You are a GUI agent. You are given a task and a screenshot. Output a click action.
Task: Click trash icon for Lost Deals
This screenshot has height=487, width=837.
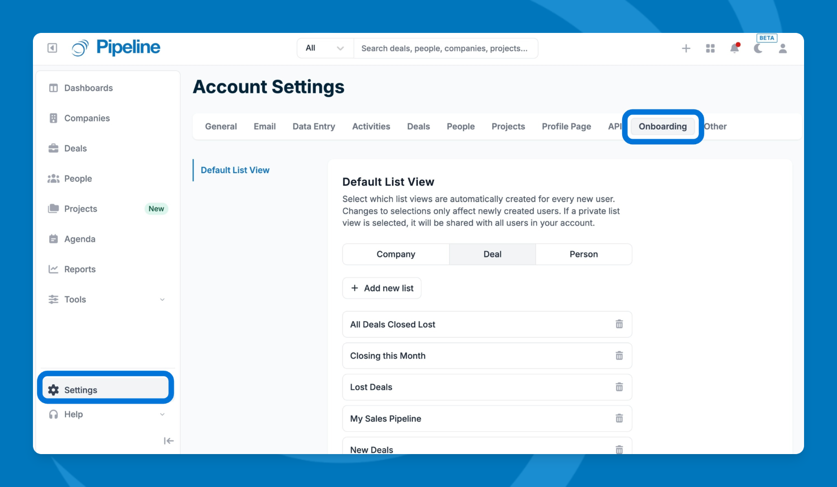(x=619, y=387)
